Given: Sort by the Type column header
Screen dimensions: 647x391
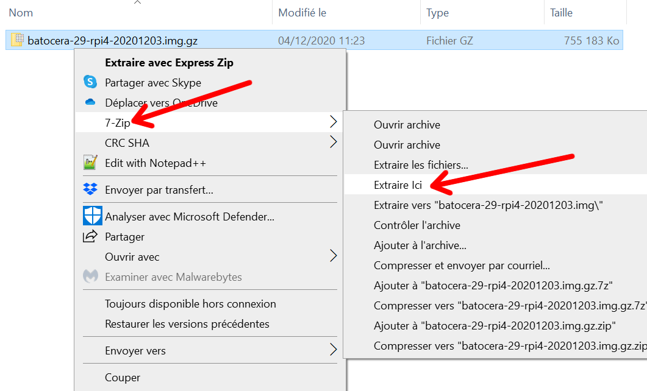Looking at the screenshot, I should coord(437,13).
